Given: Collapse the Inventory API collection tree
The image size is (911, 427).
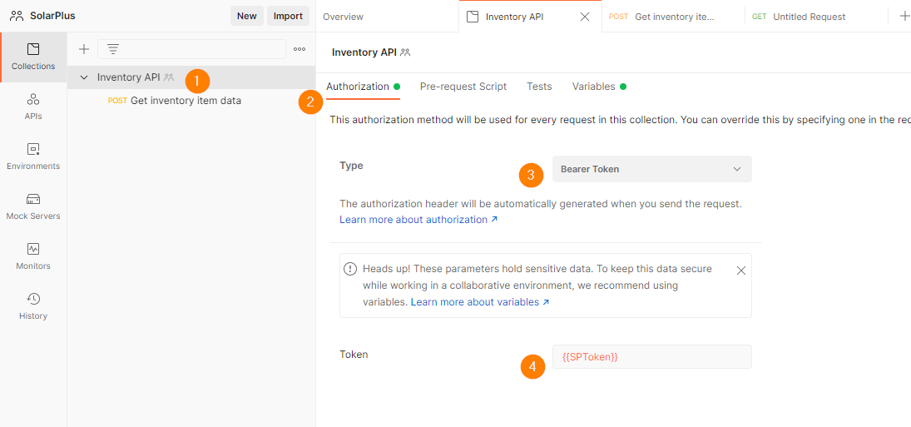Looking at the screenshot, I should (x=84, y=77).
